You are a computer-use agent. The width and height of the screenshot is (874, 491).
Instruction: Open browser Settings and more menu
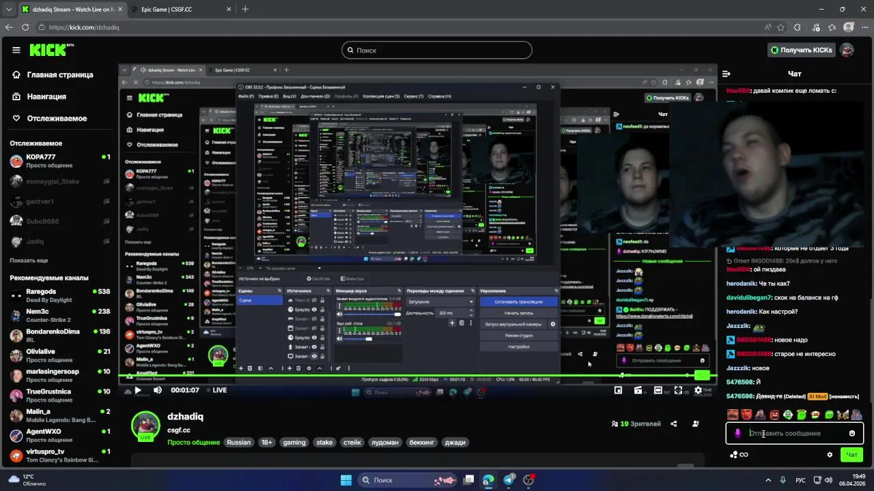(x=865, y=27)
